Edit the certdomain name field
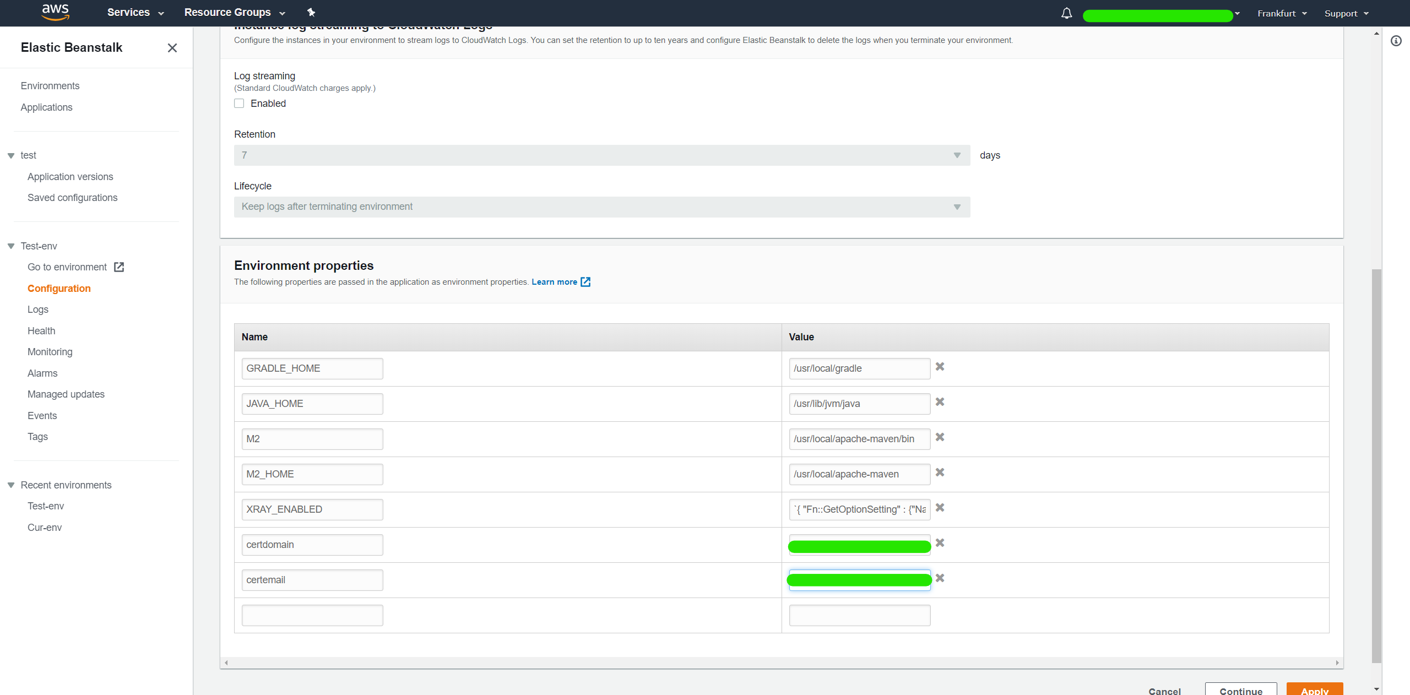 (x=312, y=545)
